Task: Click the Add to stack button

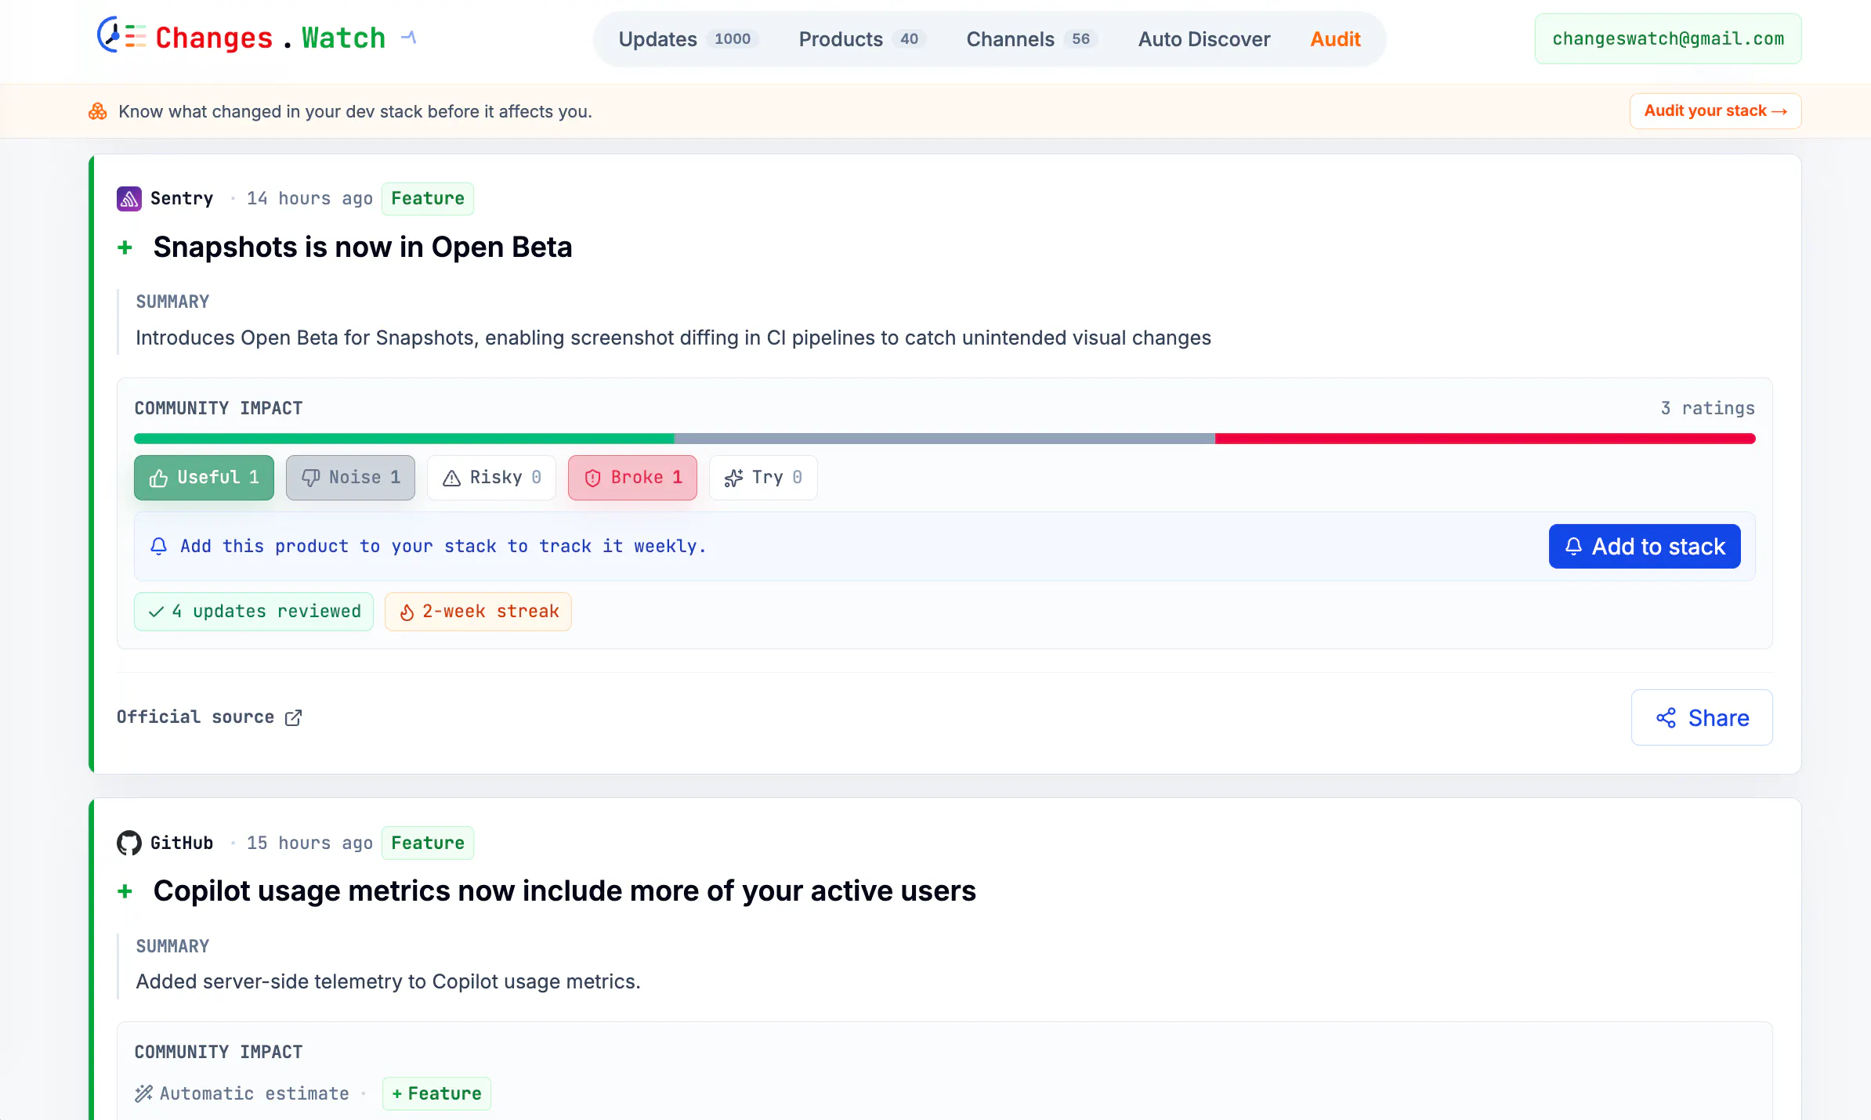Action: (1645, 546)
